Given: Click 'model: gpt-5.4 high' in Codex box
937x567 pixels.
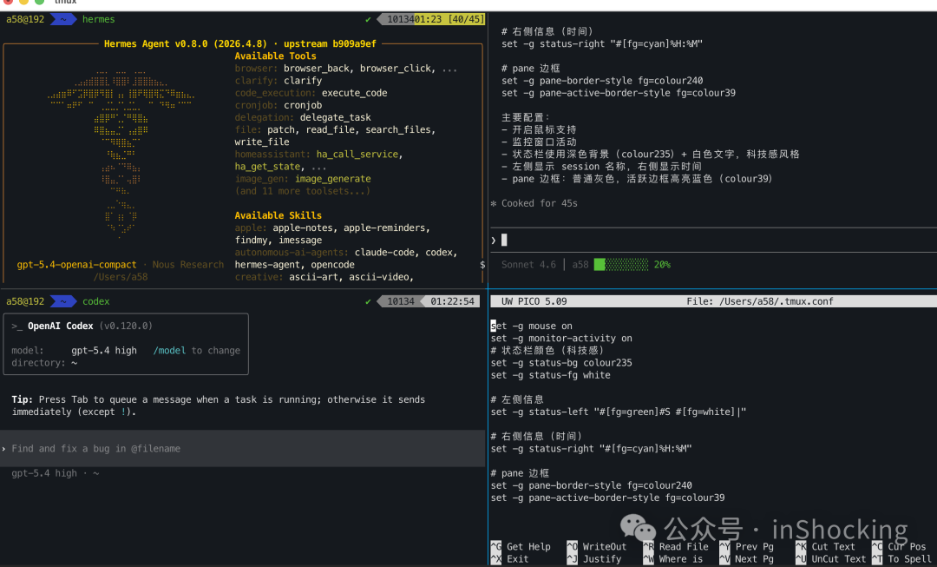Looking at the screenshot, I should point(74,351).
